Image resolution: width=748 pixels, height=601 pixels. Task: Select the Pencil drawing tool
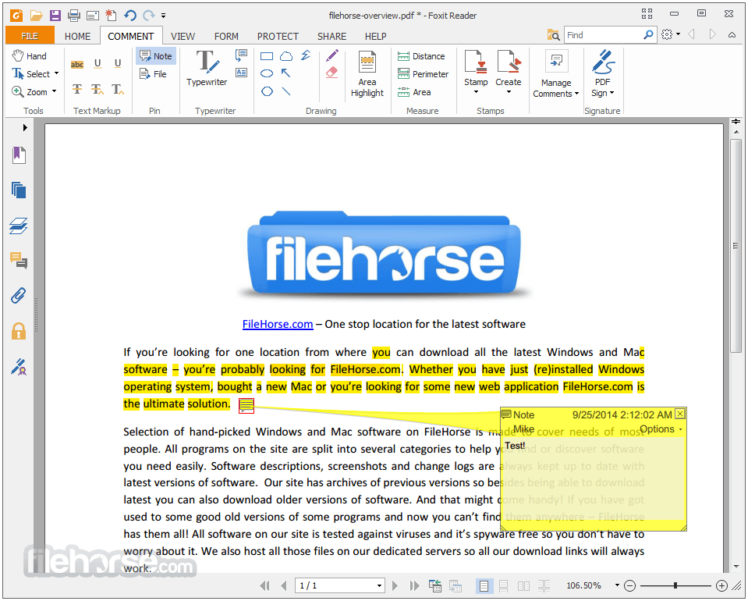click(332, 55)
